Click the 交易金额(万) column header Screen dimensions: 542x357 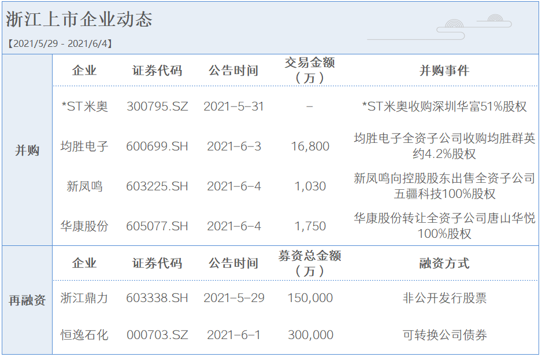point(310,70)
